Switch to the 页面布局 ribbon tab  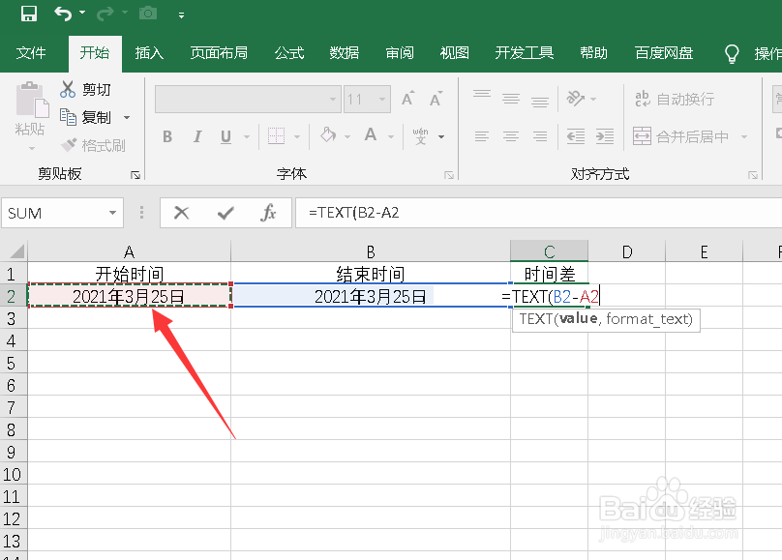[x=219, y=53]
